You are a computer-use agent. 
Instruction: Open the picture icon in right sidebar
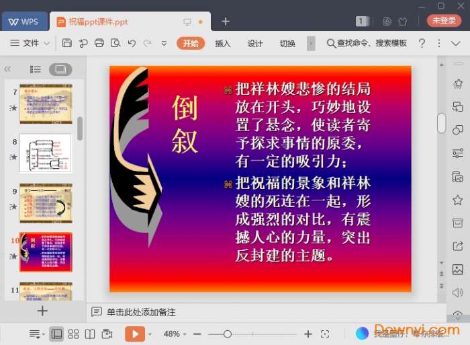pos(458,269)
